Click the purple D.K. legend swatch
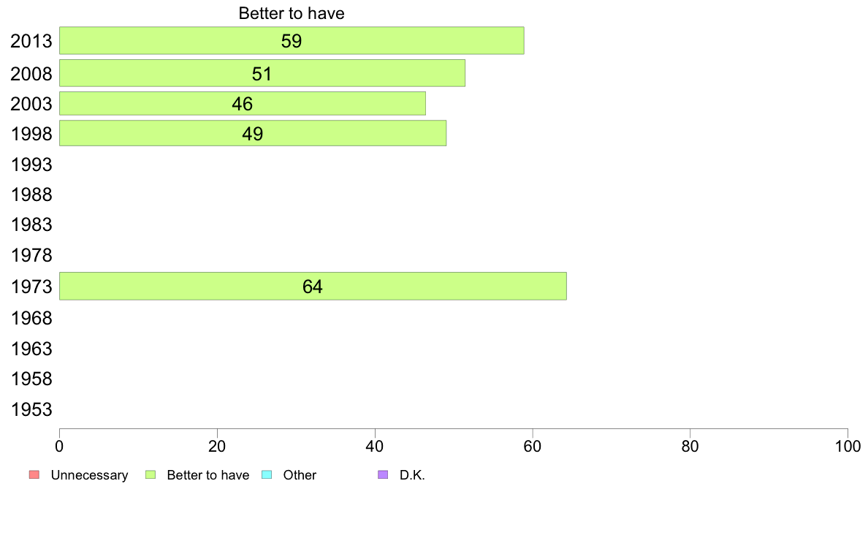The image size is (868, 538). tap(383, 475)
